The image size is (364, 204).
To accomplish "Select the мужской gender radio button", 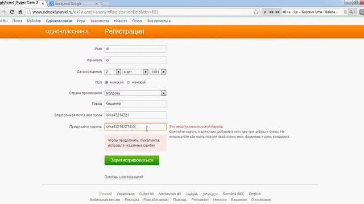I will 106,82.
